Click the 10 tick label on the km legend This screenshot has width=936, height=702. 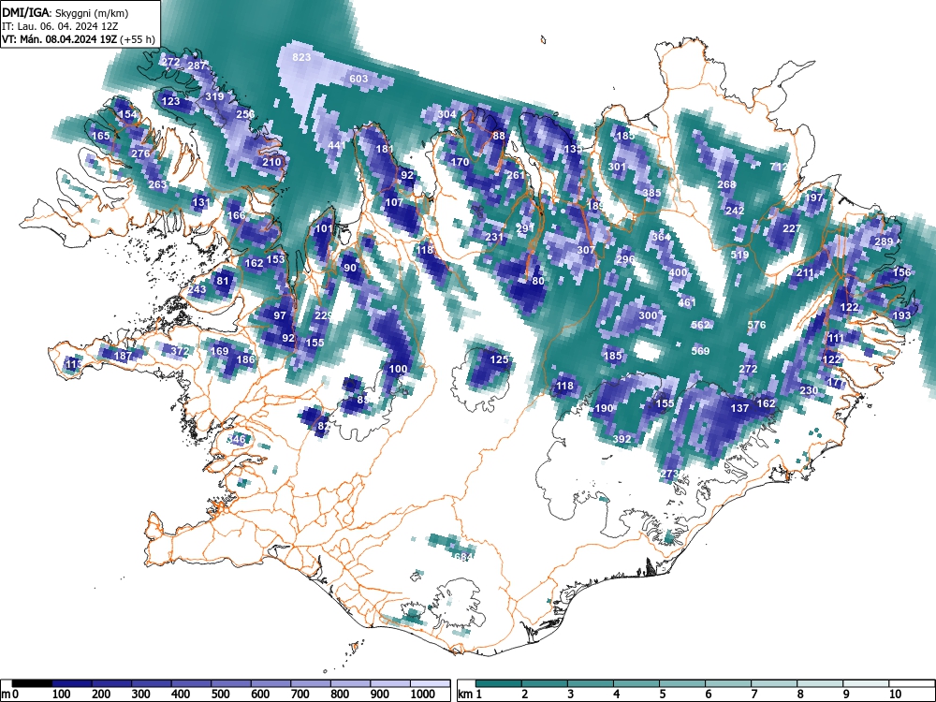click(894, 695)
